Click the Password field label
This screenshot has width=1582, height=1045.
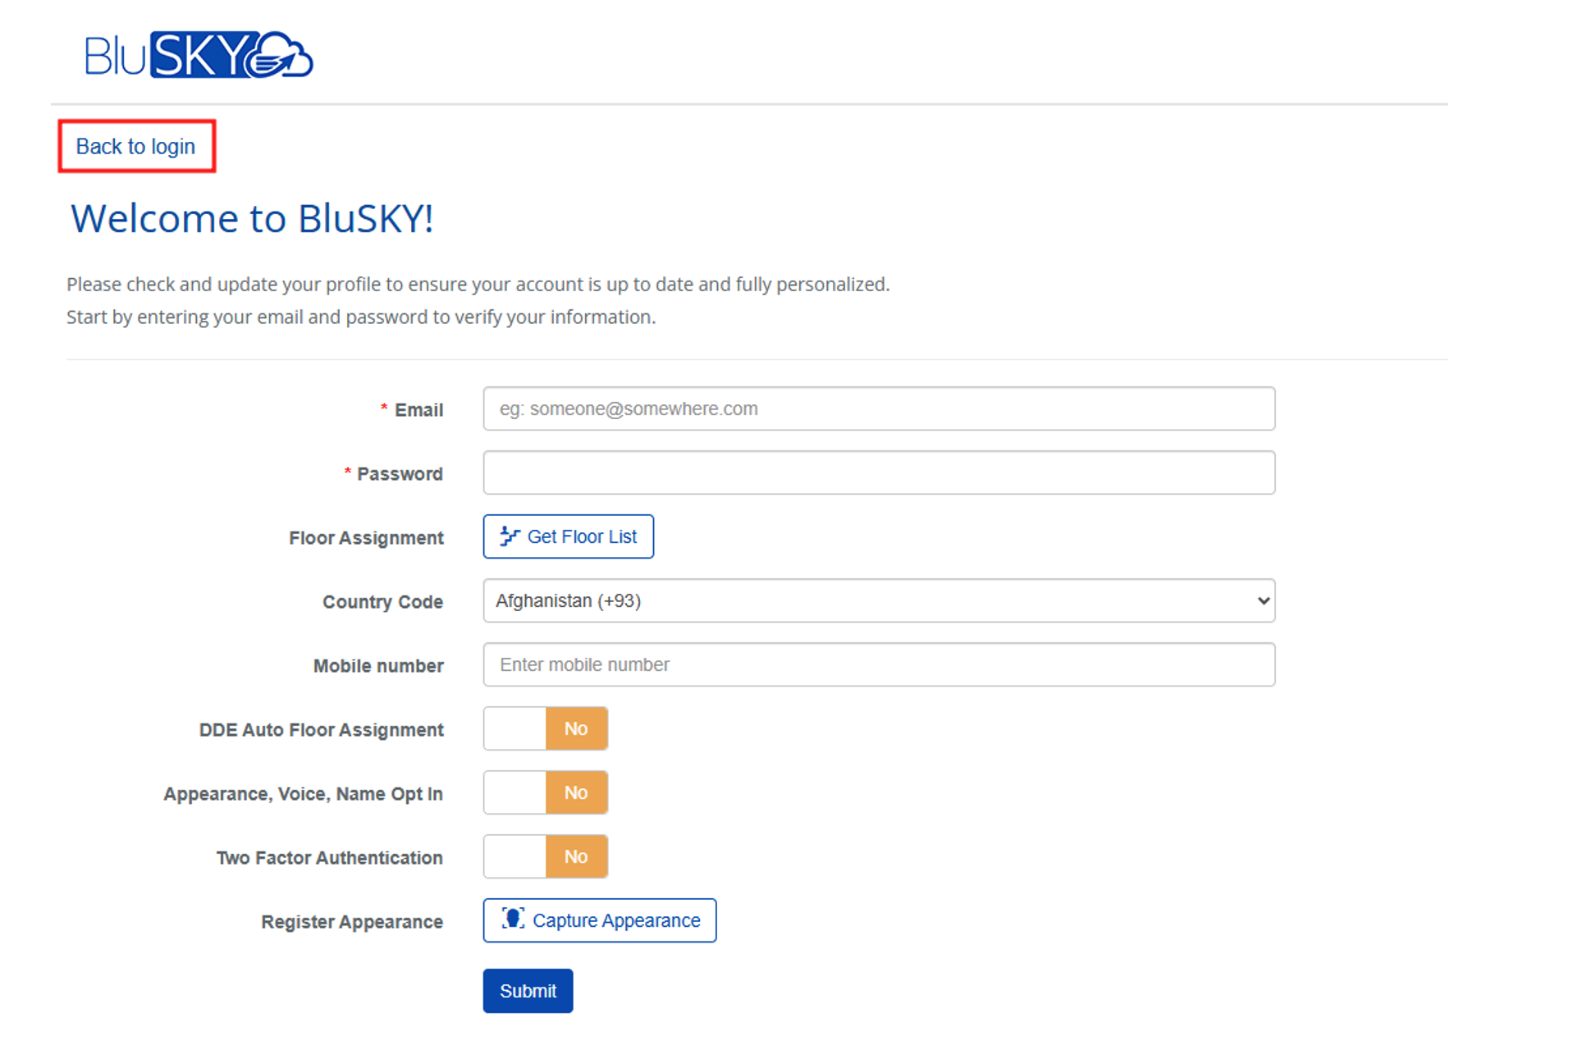[x=400, y=474]
